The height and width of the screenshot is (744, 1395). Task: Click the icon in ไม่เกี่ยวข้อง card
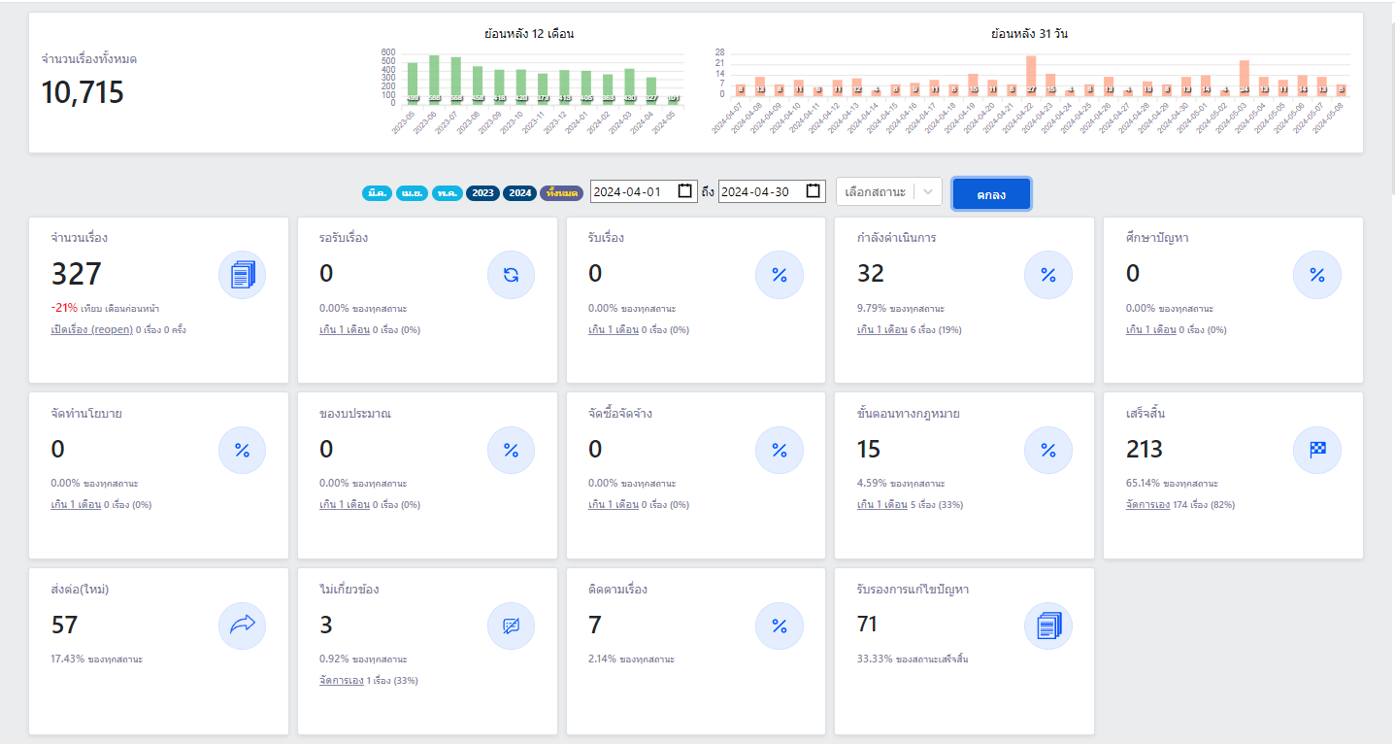click(x=511, y=626)
